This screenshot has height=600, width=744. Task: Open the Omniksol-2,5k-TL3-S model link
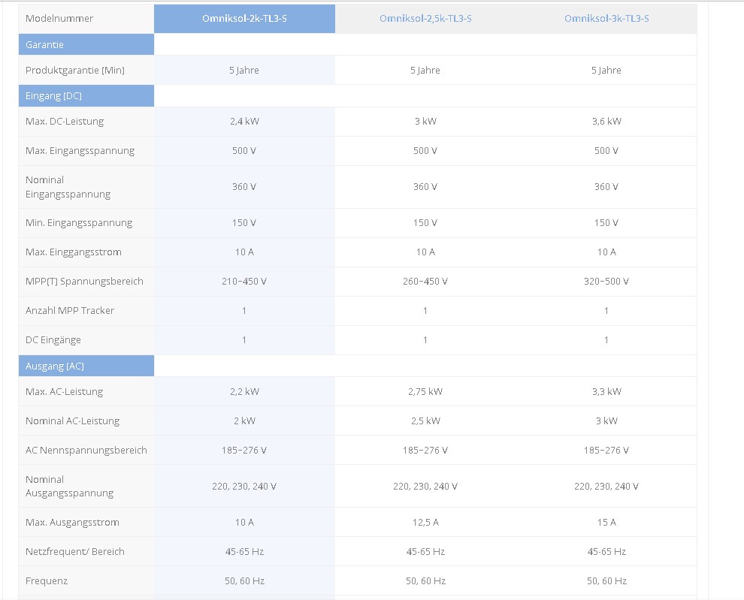click(x=425, y=19)
